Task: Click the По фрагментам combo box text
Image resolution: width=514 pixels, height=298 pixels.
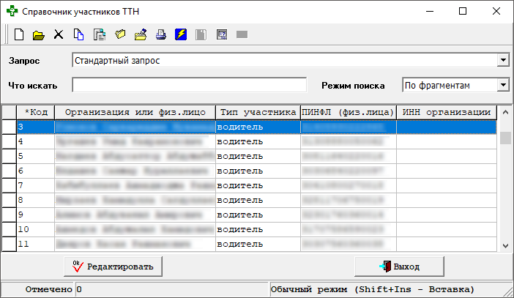Action: click(x=437, y=85)
